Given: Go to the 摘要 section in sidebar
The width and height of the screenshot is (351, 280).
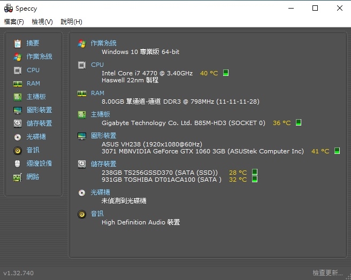Looking at the screenshot, I should click(x=33, y=43).
